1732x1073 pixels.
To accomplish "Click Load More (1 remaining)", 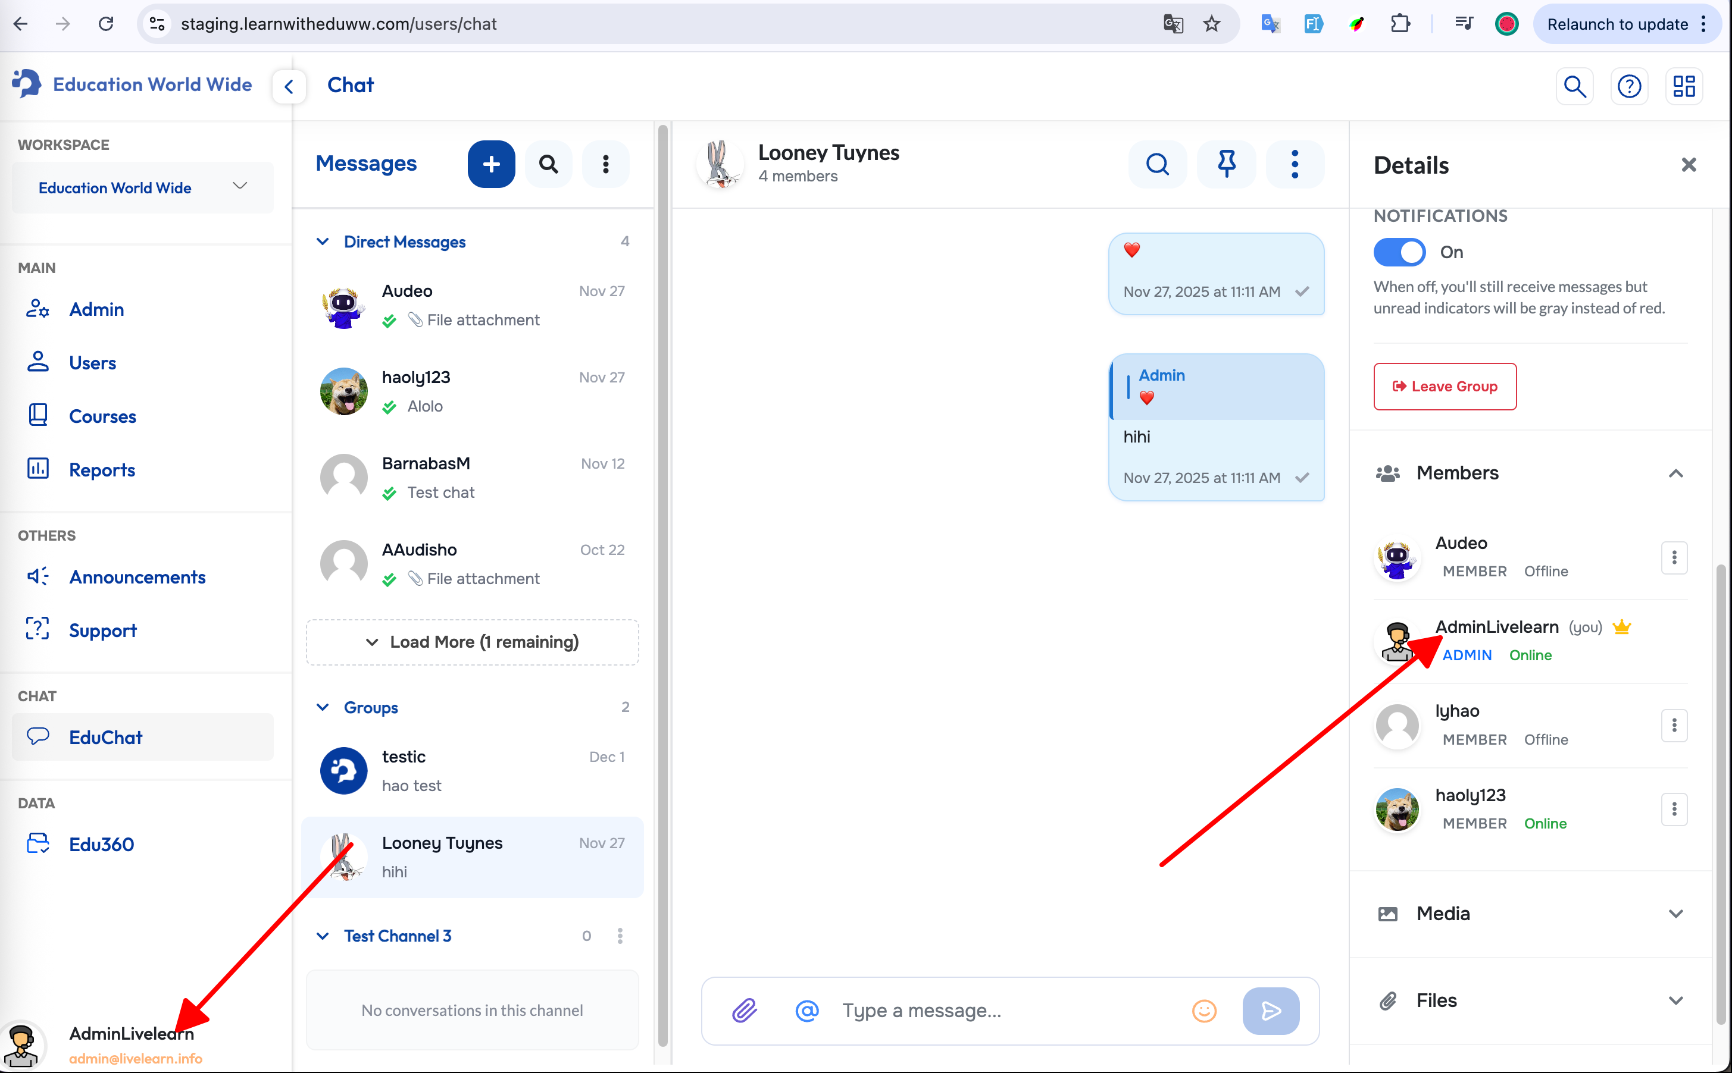I will tap(472, 642).
